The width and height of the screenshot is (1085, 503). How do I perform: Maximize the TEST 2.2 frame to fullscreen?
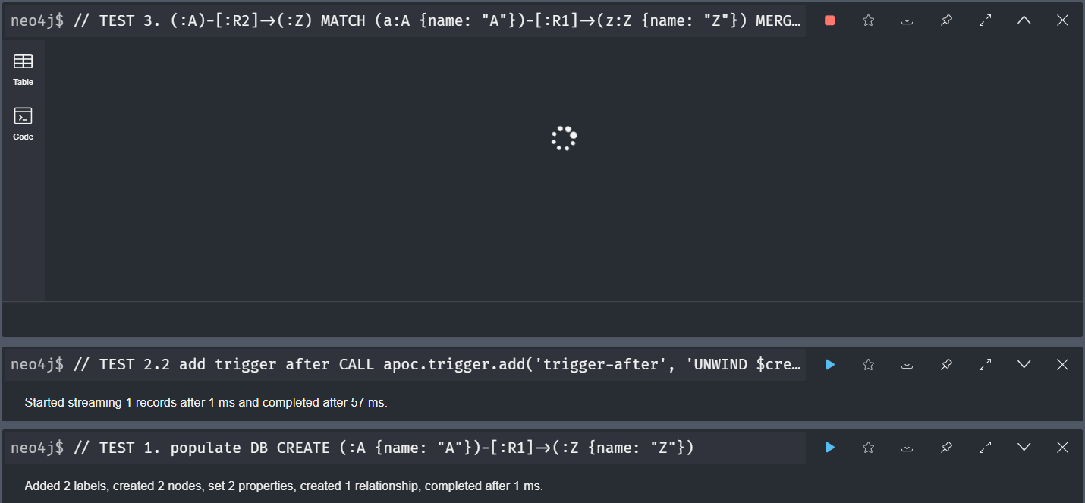(x=985, y=364)
